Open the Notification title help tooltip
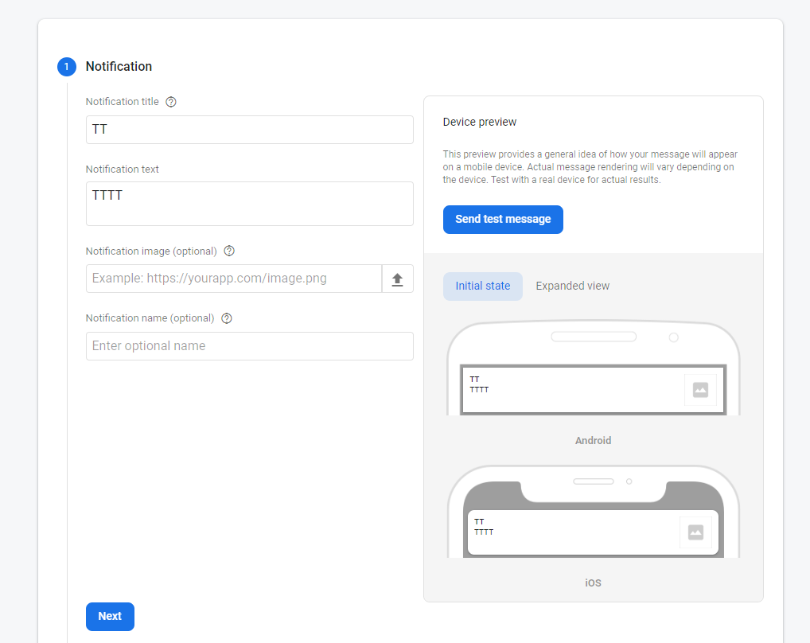810x643 pixels. (171, 102)
